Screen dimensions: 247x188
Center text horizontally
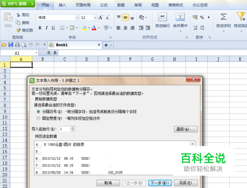click(125, 28)
